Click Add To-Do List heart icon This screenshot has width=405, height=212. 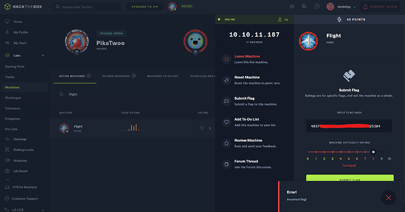point(226,122)
